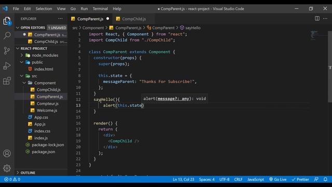The width and height of the screenshot is (332, 187).
Task: Open the Source Control view
Action: 7,50
